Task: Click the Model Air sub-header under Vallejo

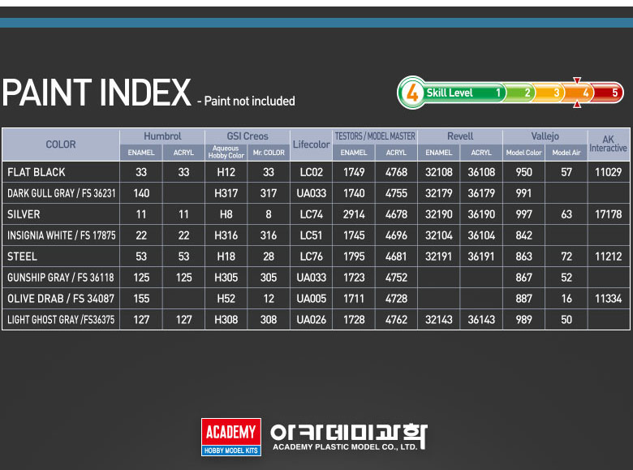Action: click(x=566, y=153)
